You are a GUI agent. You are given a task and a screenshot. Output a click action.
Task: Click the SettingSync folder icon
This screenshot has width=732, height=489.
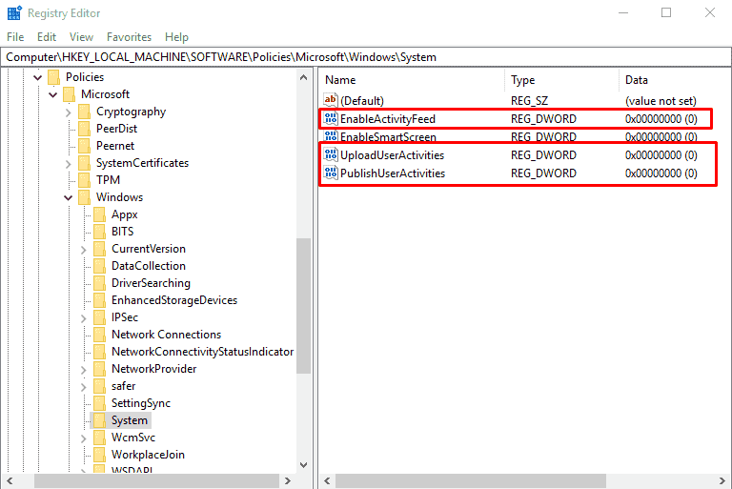[x=99, y=403]
